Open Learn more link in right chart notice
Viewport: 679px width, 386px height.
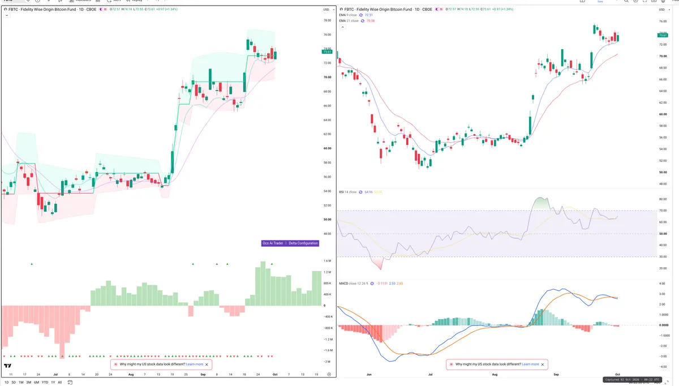(530, 364)
